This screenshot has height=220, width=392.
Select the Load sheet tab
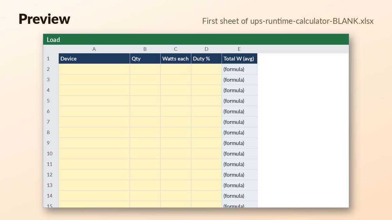(53, 40)
